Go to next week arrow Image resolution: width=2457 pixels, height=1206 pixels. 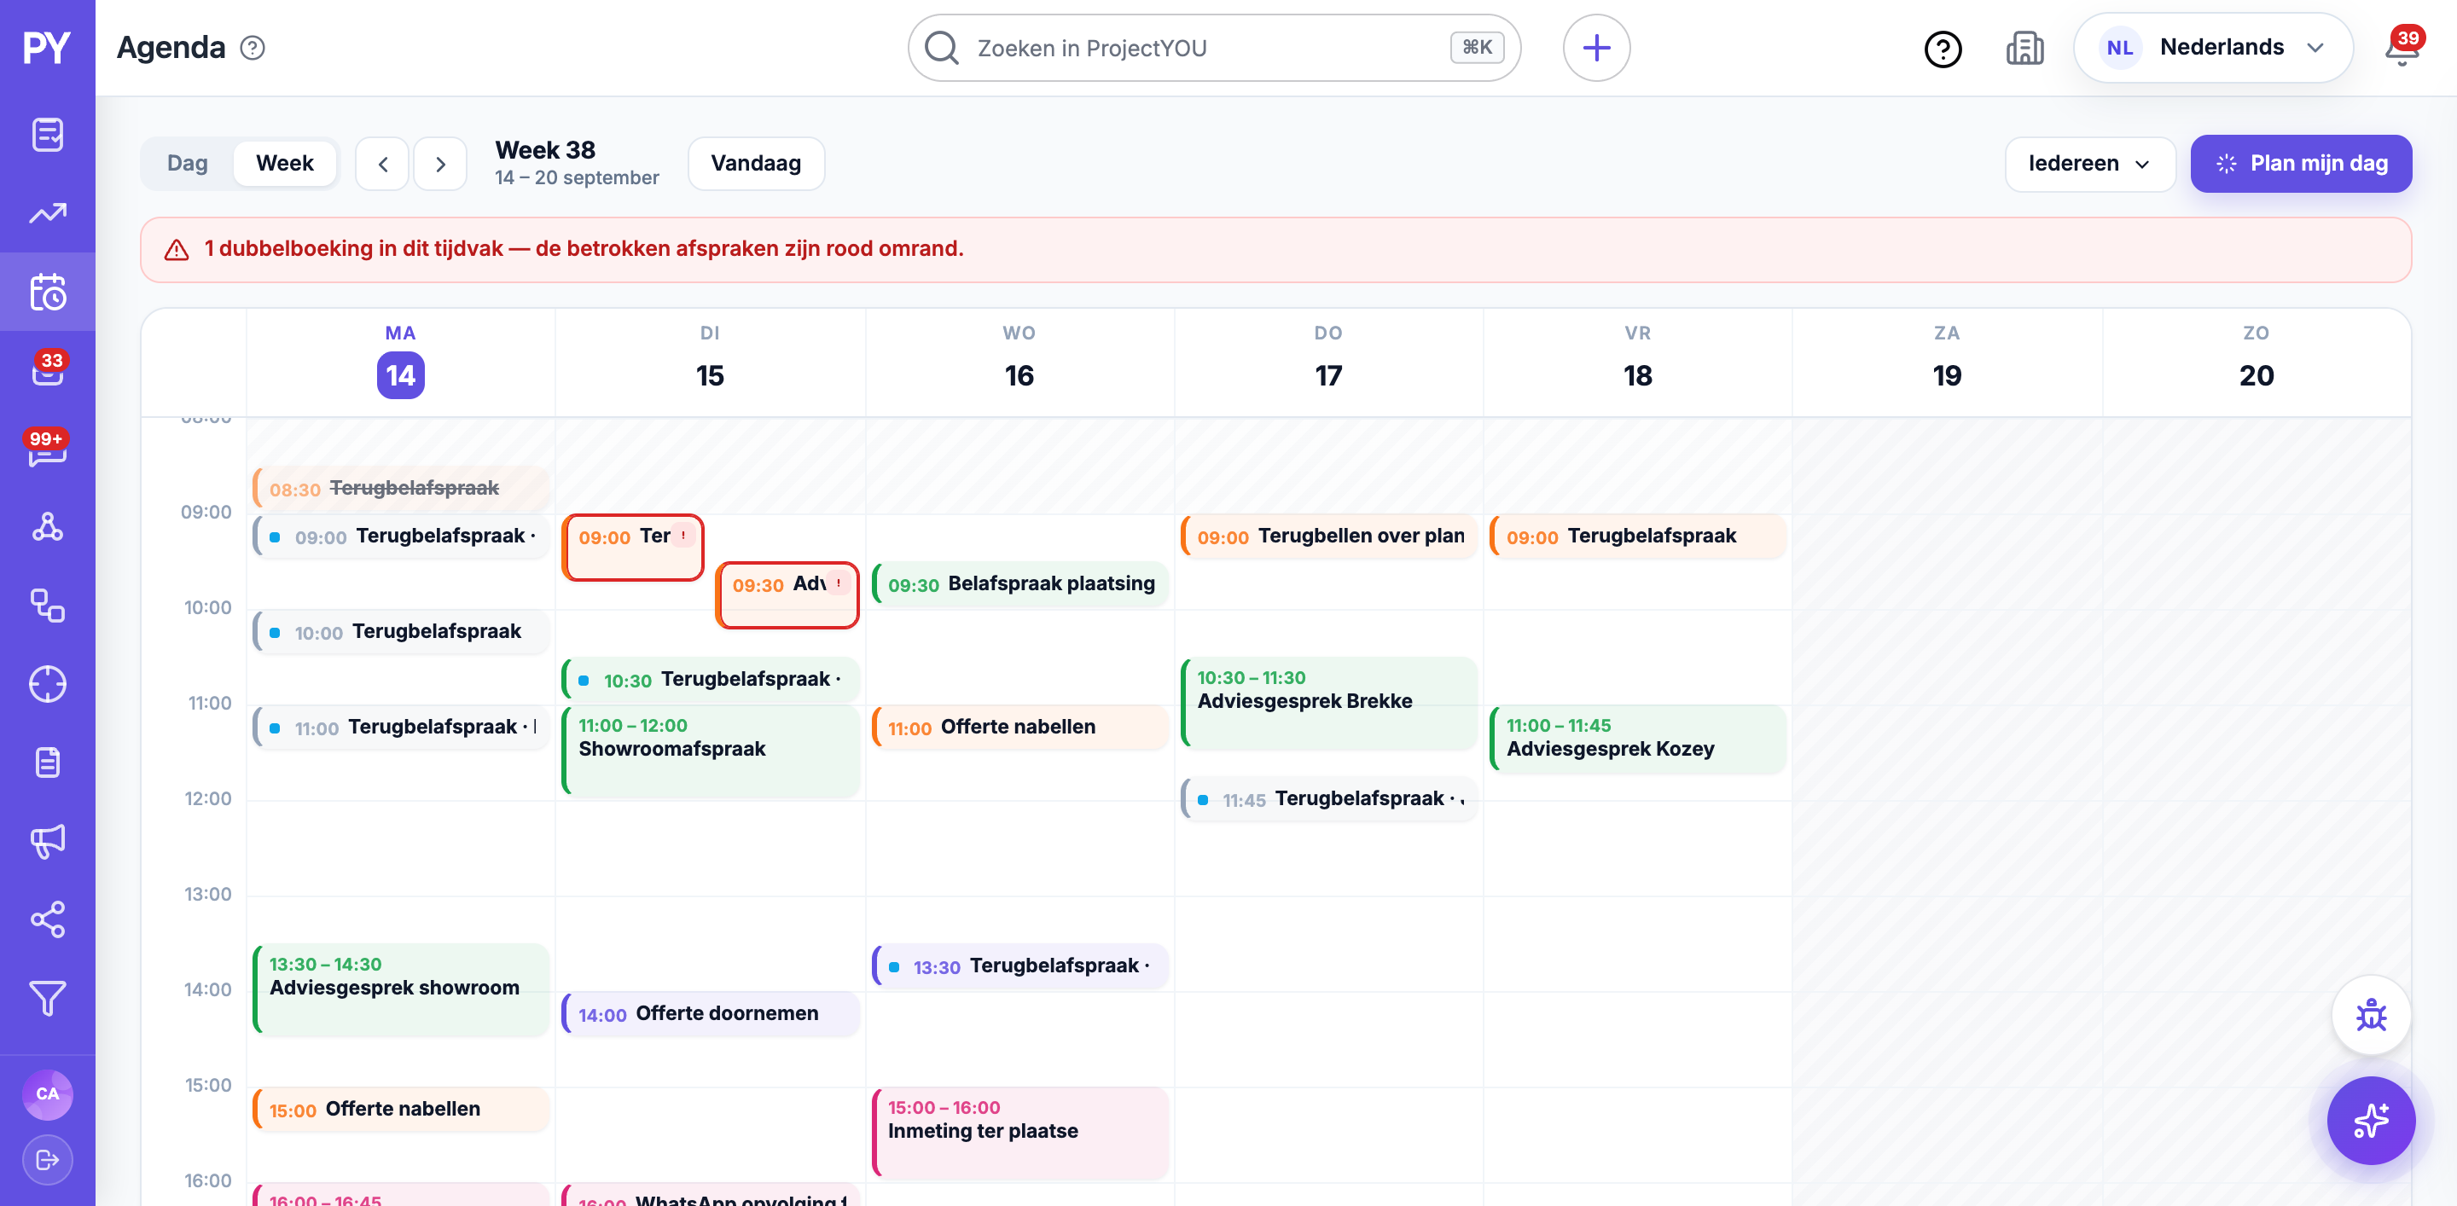tap(441, 164)
